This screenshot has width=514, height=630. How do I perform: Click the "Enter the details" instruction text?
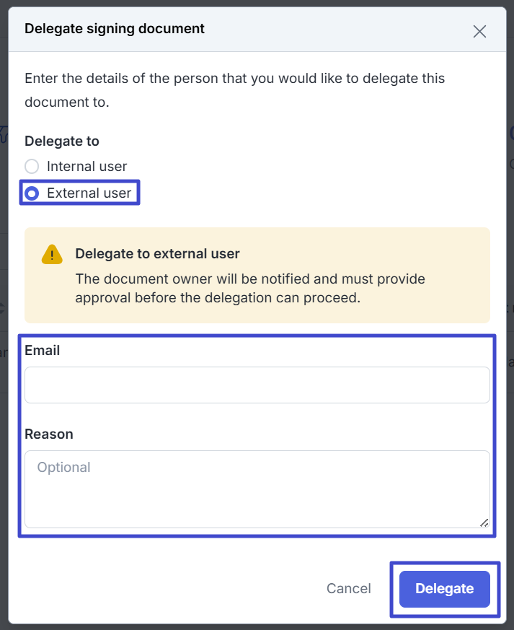click(234, 89)
